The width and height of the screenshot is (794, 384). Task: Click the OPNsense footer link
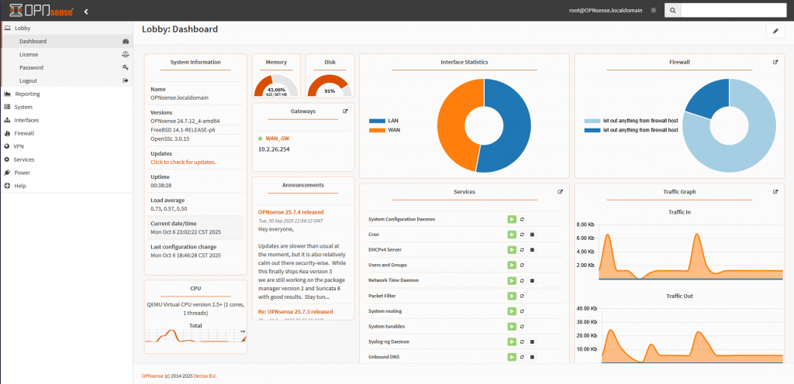(153, 376)
